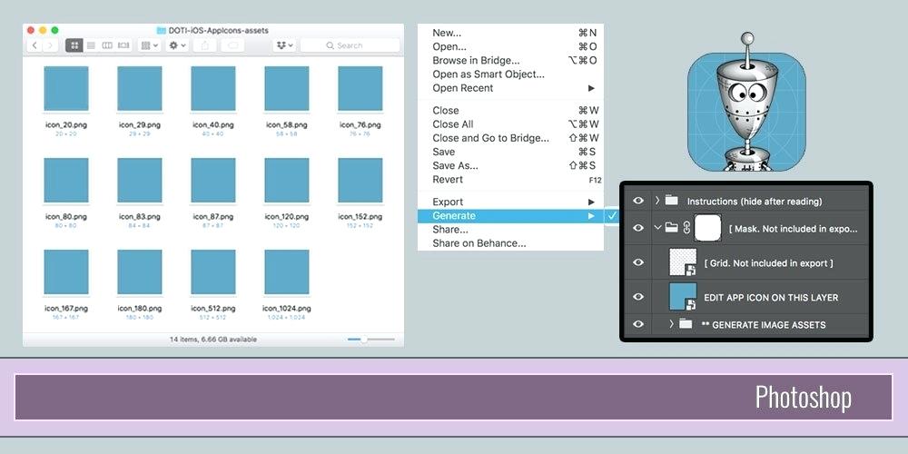The image size is (908, 454).
Task: Switch Finder to icon view
Action: tap(74, 45)
